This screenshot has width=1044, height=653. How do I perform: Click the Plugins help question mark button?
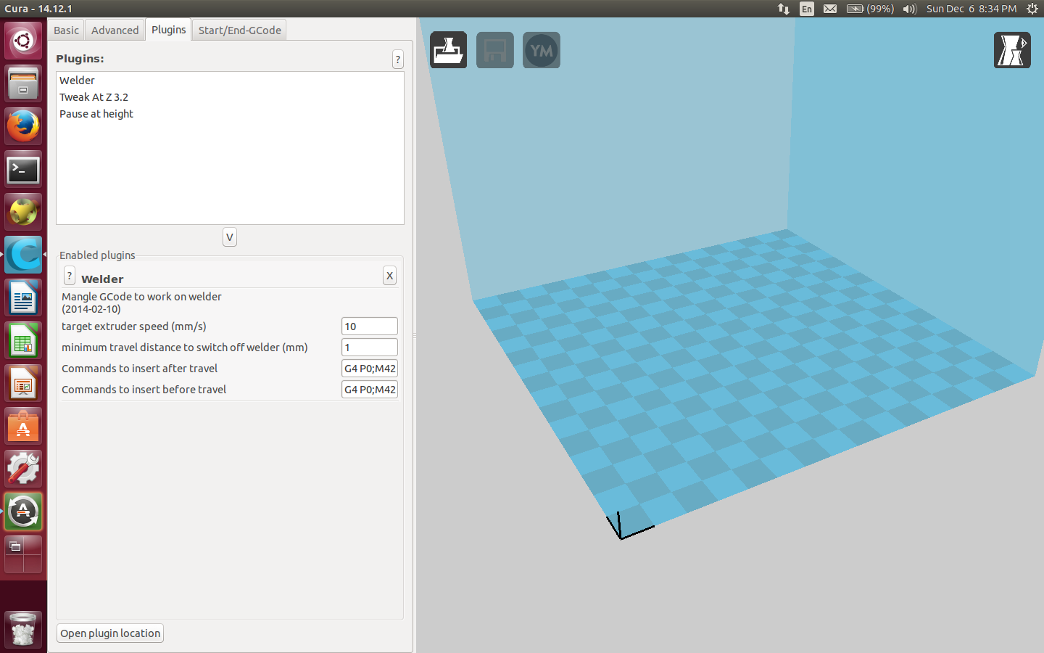[397, 59]
